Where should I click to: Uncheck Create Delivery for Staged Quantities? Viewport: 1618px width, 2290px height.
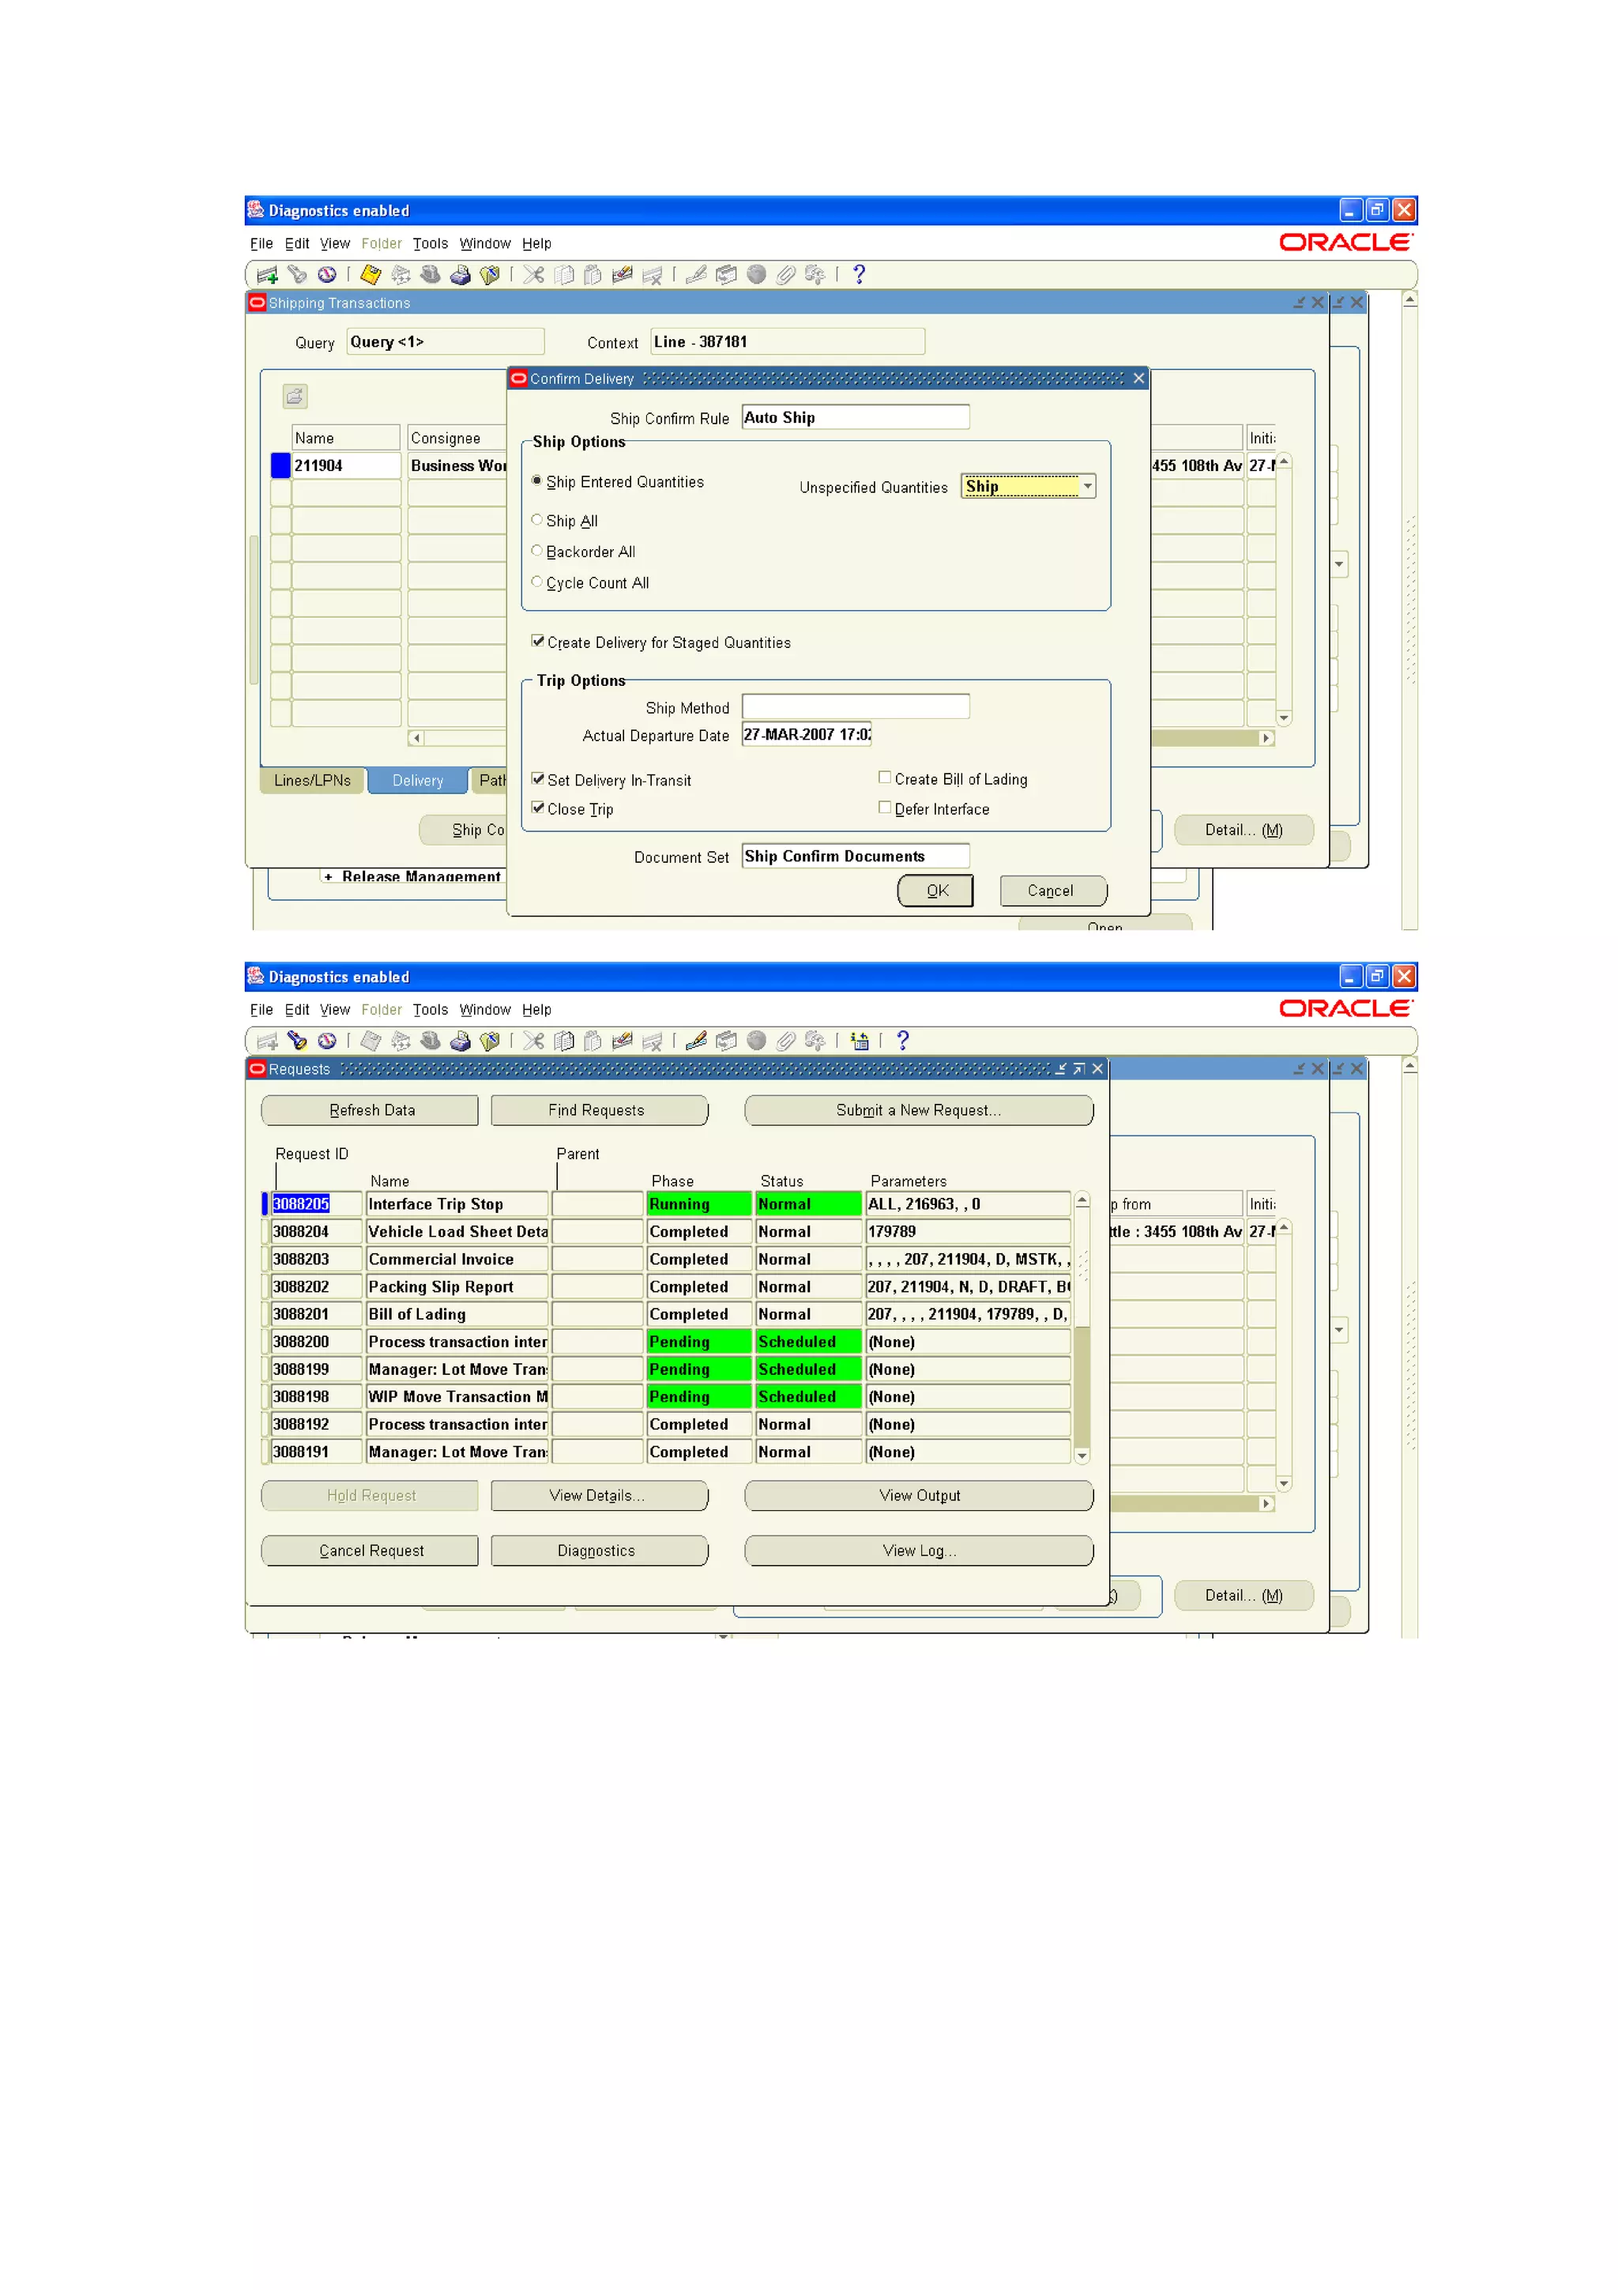538,640
